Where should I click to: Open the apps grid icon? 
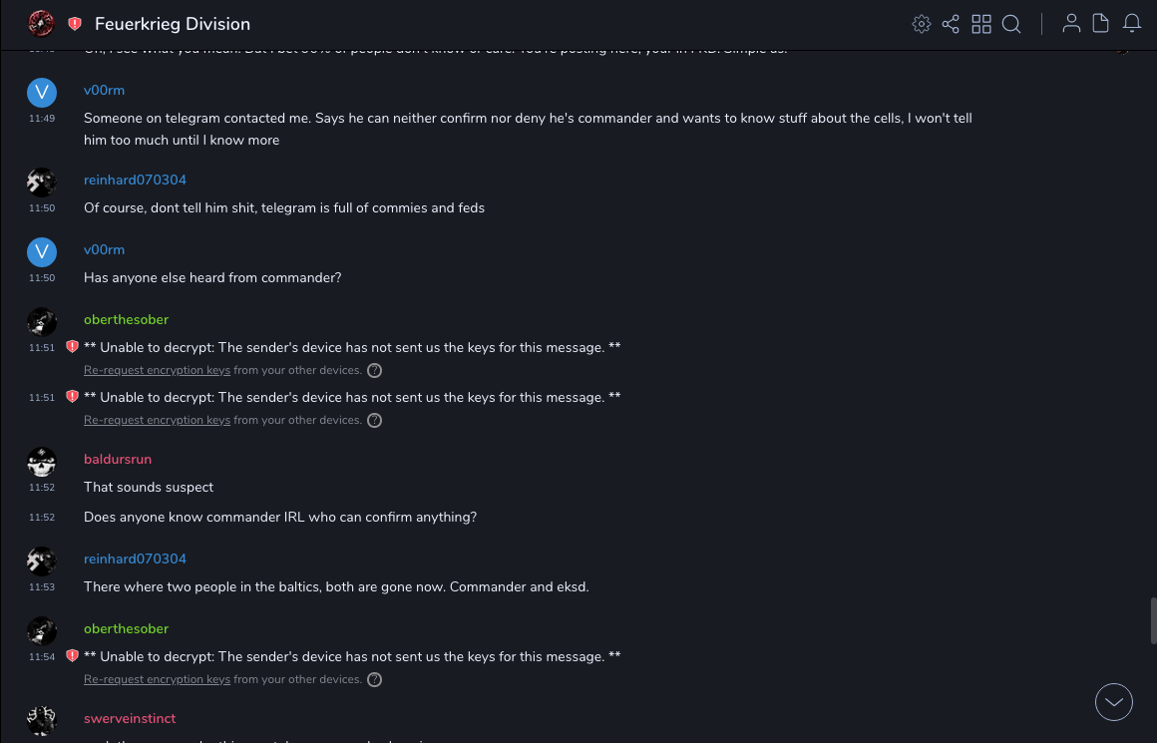tap(981, 24)
